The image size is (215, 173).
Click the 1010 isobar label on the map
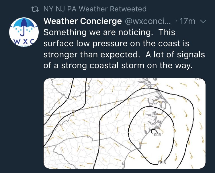tap(162, 162)
